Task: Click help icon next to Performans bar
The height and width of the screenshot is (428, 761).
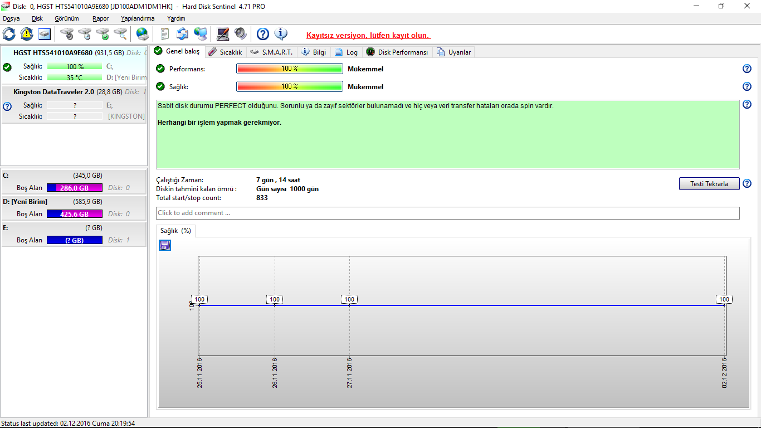Action: coord(747,69)
